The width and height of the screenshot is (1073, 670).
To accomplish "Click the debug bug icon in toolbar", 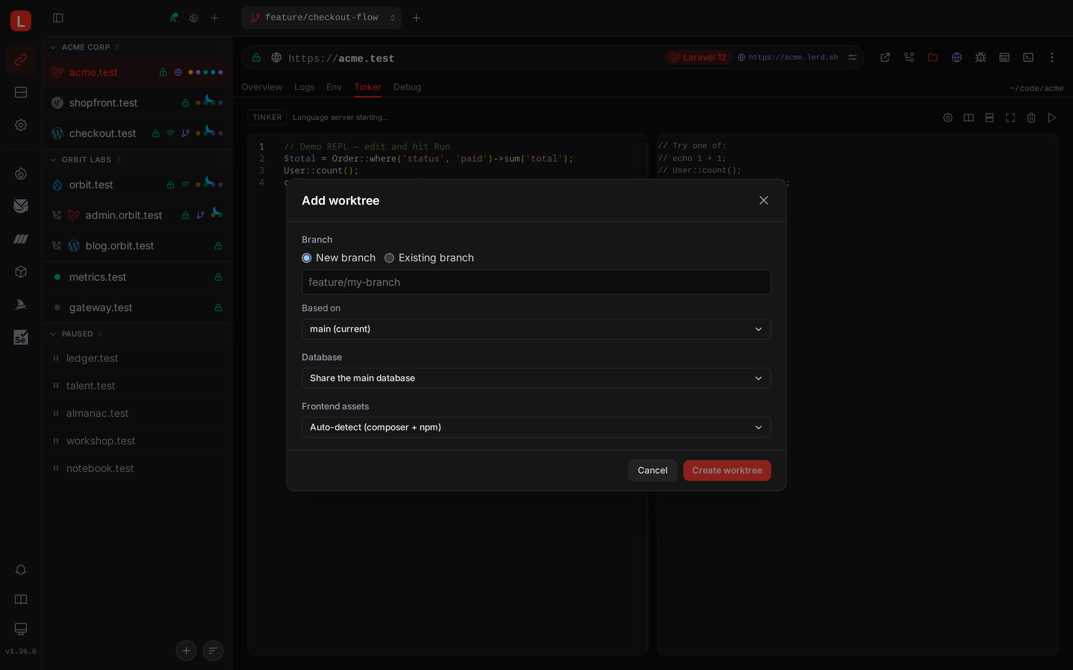I will (x=980, y=57).
